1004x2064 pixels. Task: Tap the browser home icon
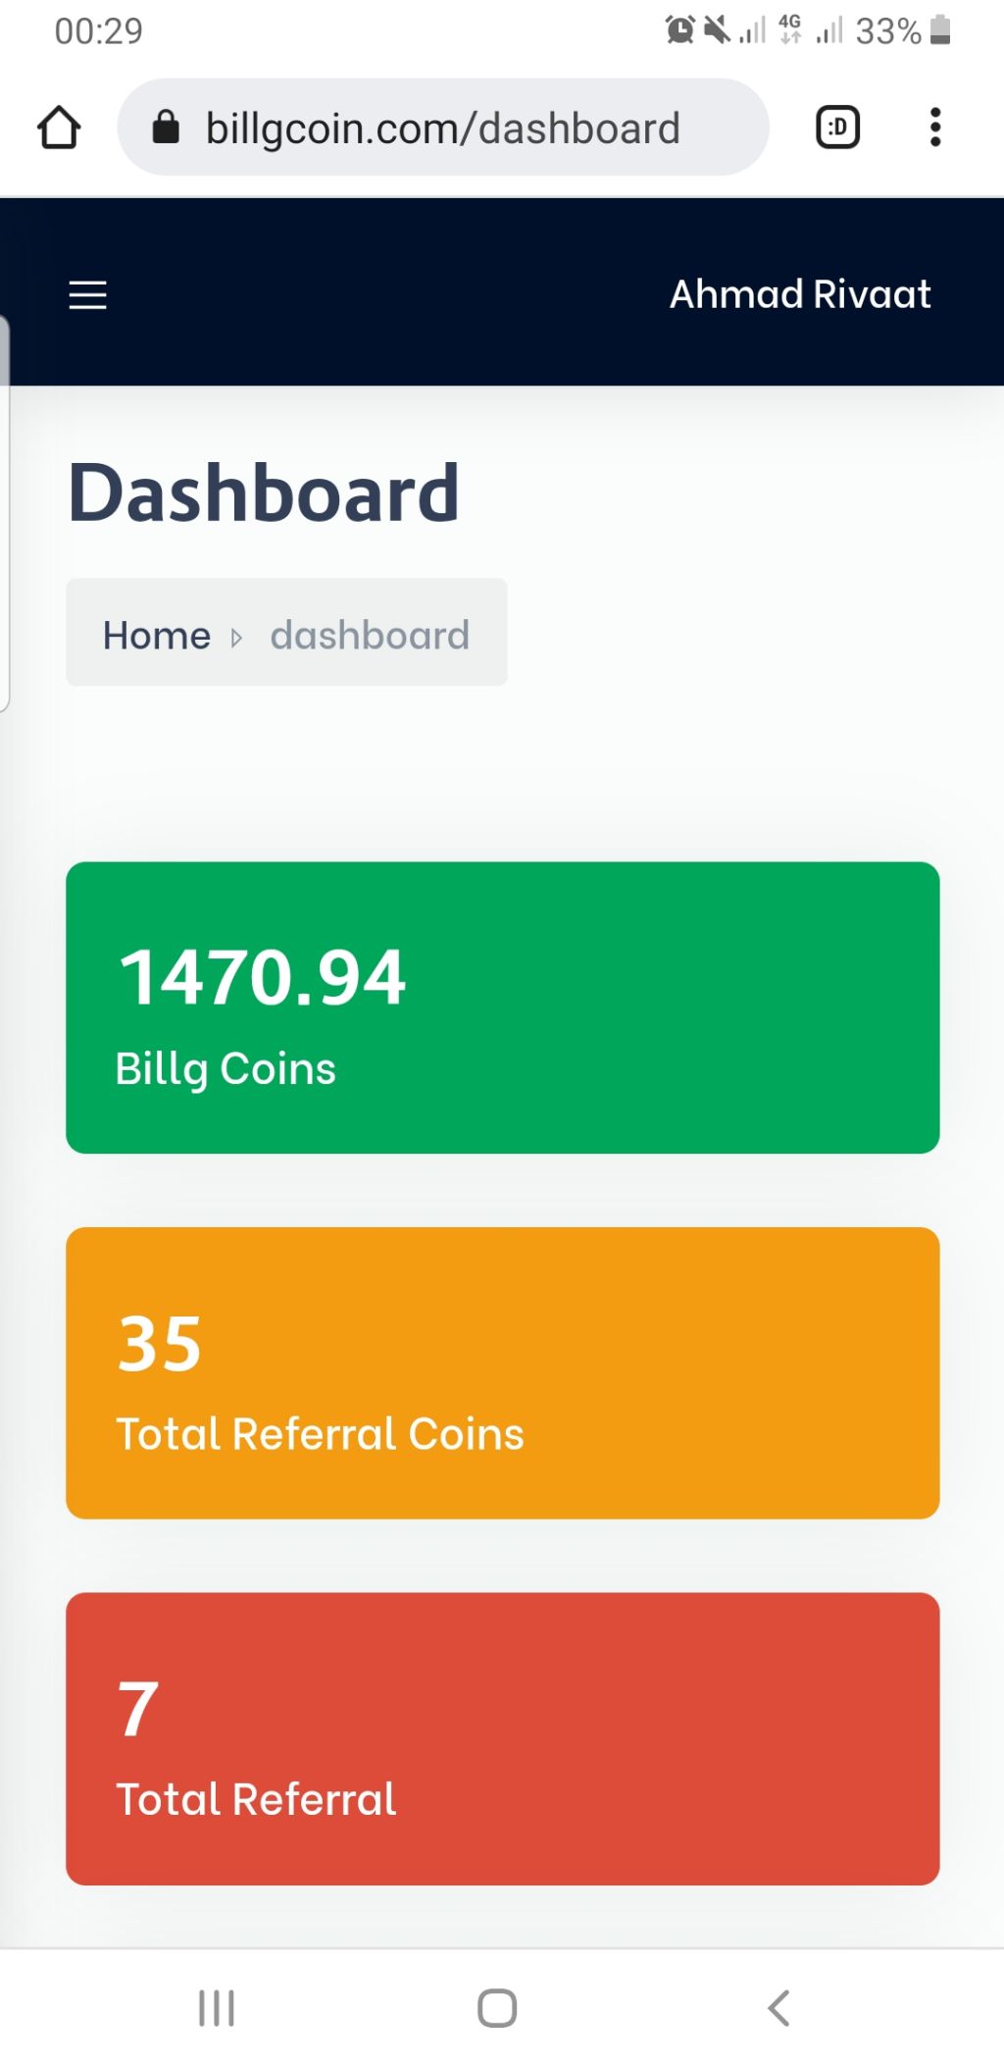59,128
